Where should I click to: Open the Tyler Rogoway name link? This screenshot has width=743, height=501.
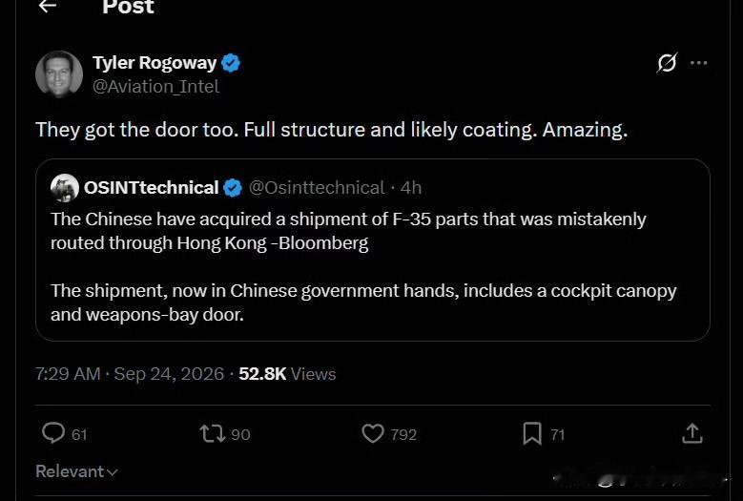(x=155, y=63)
